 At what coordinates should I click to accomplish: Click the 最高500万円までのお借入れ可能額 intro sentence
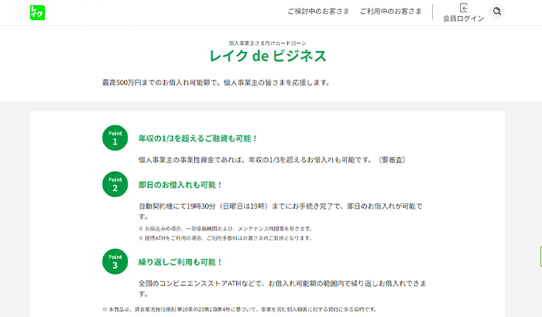click(217, 83)
